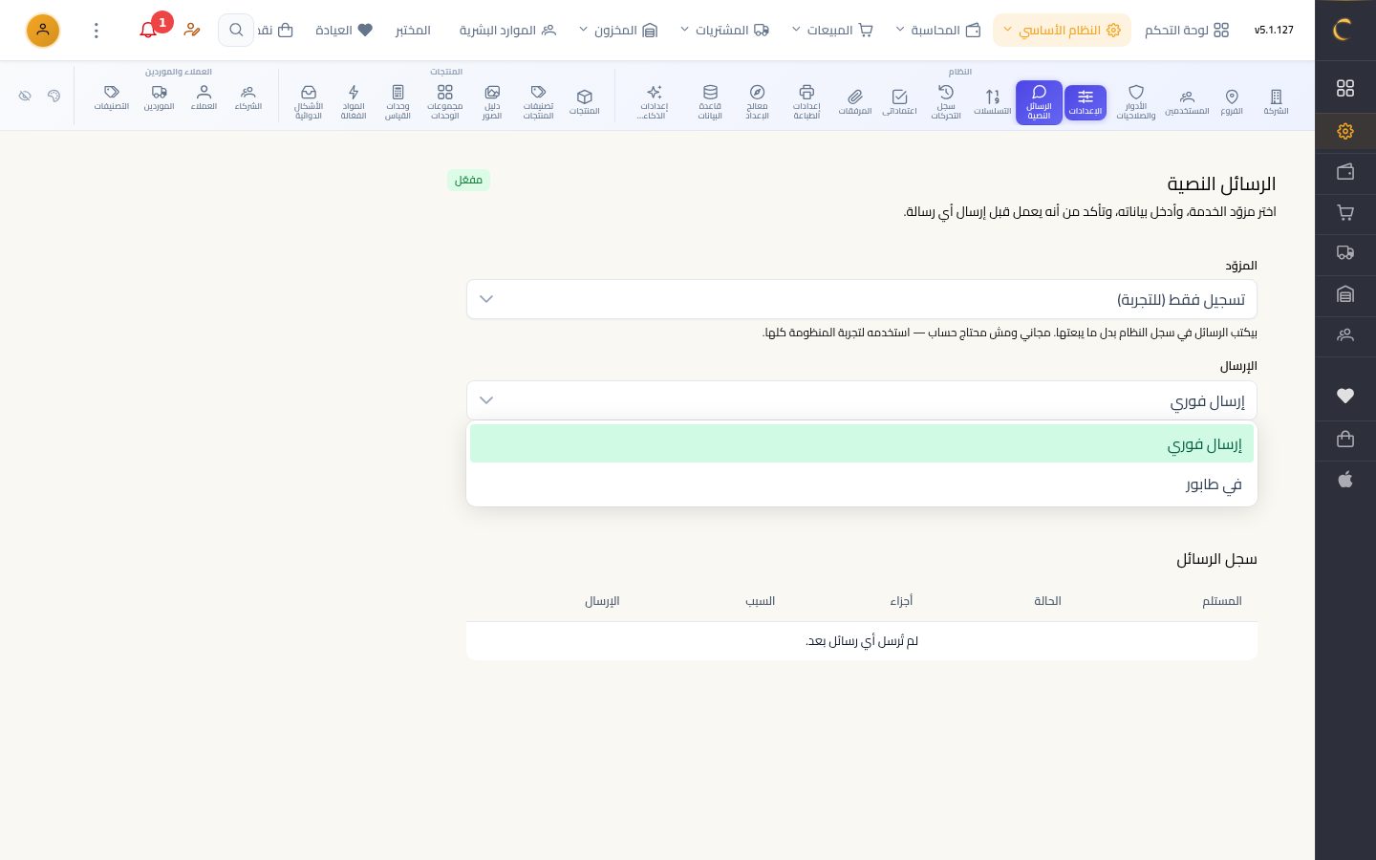
Task: Open اعتماداتي approvals icon
Action: coord(899,102)
